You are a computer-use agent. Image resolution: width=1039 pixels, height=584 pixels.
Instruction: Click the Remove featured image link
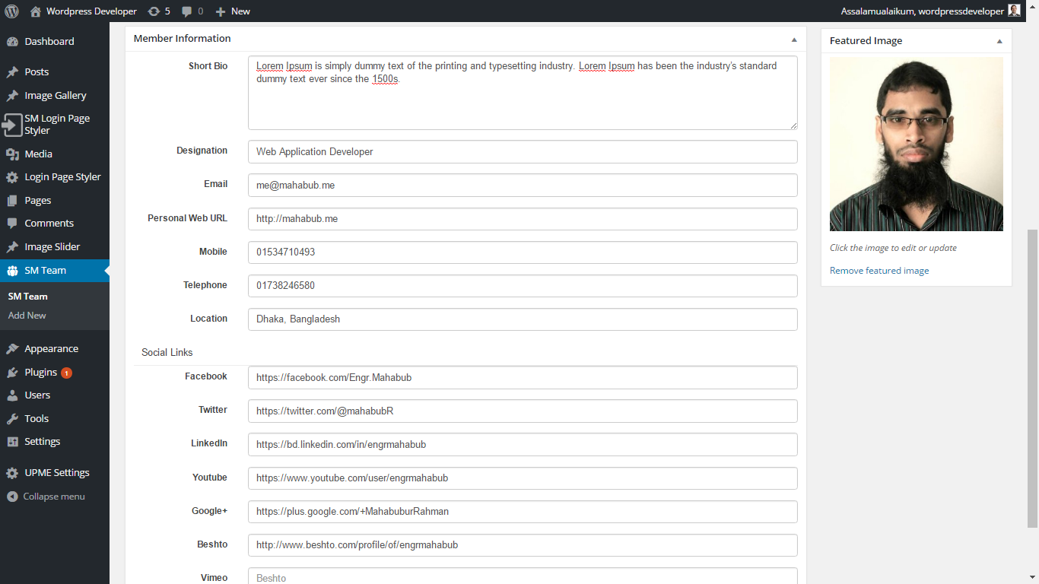(879, 271)
